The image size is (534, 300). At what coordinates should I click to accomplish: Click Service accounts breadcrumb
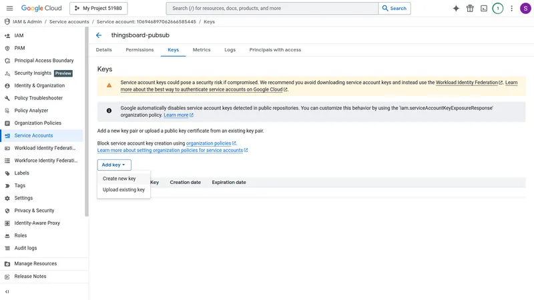[69, 21]
